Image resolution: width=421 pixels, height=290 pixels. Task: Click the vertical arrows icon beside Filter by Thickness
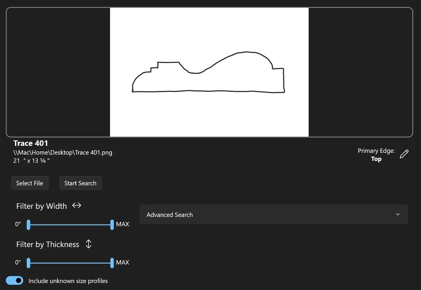(x=89, y=244)
